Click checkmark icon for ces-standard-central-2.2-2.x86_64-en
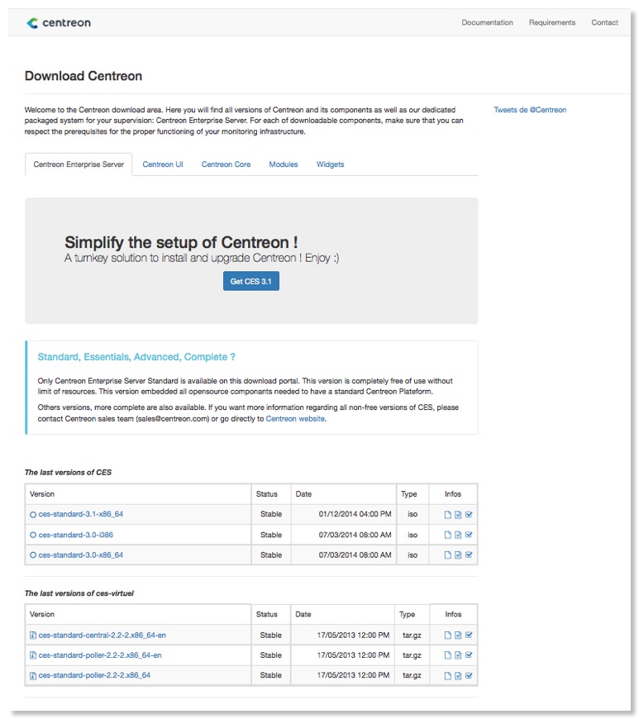 (x=469, y=635)
